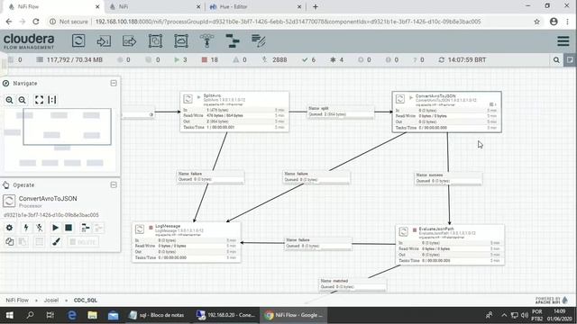The height and width of the screenshot is (324, 577).
Task: Open a new browser tab
Action: coord(316,6)
